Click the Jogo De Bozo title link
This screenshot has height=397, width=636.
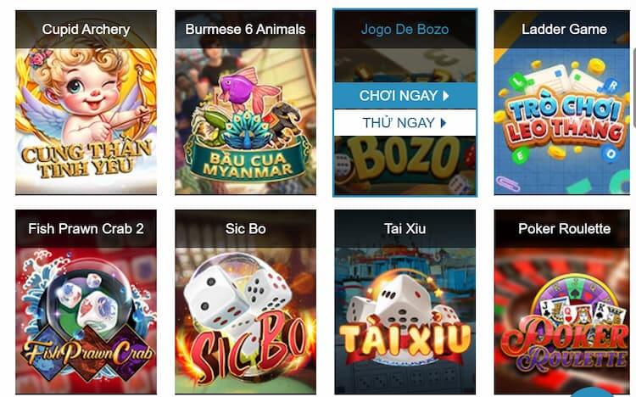404,29
